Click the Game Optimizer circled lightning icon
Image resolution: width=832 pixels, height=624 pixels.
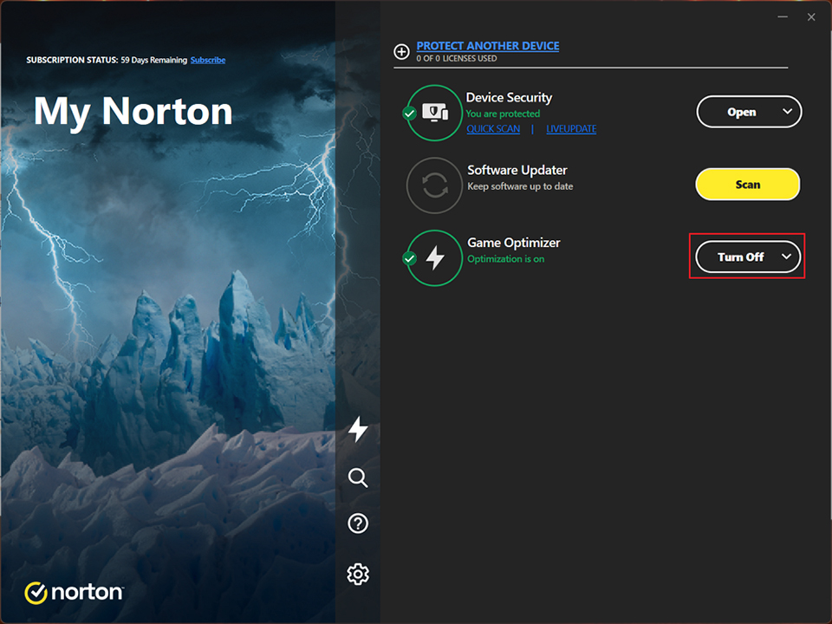[x=434, y=257]
